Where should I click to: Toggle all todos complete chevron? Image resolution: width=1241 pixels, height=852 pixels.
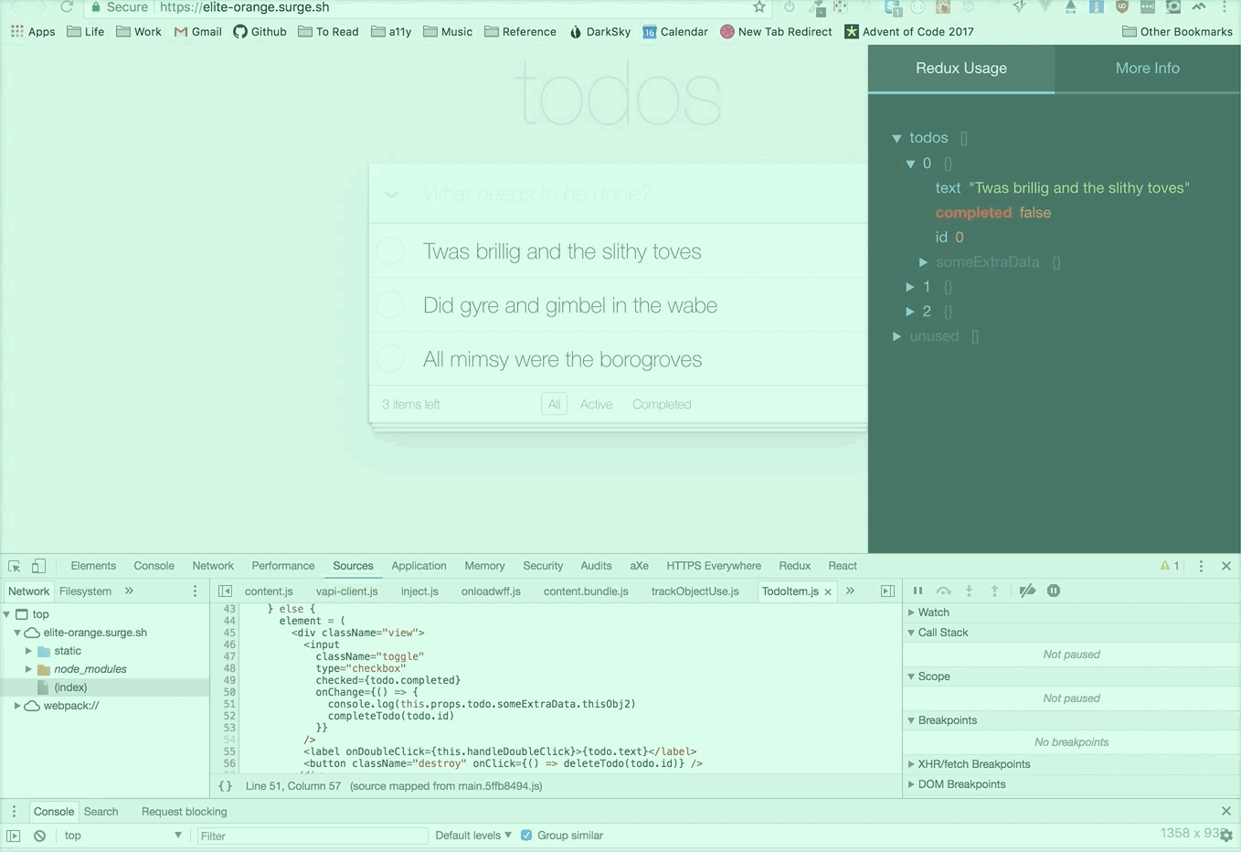pos(391,194)
